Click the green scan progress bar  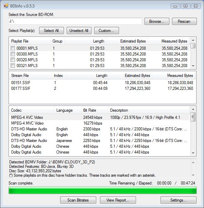pyautogui.click(x=103, y=190)
